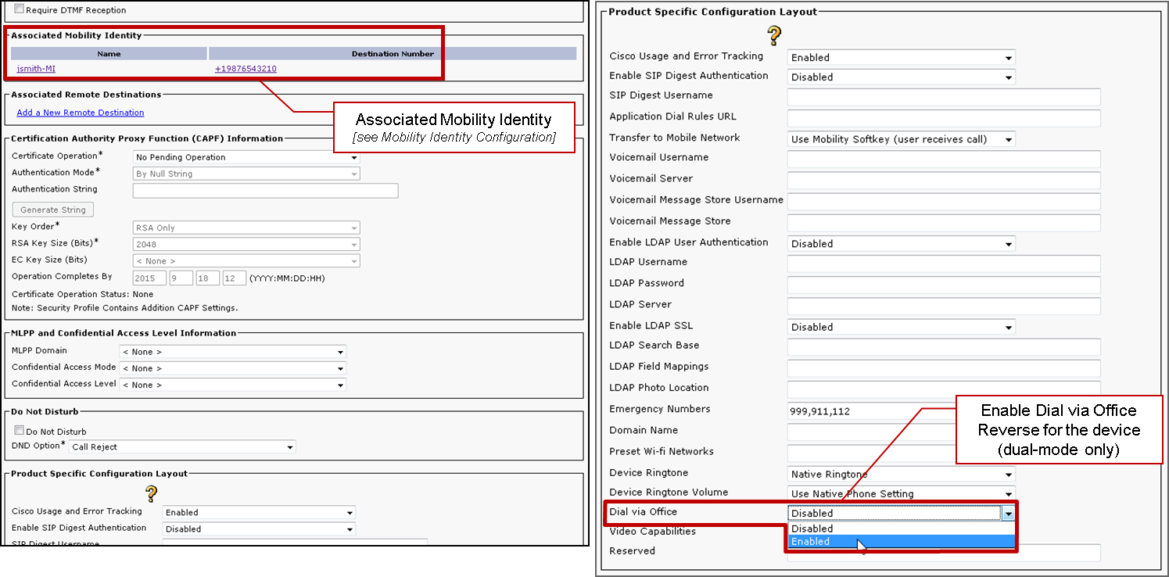The image size is (1169, 577).
Task: Click the SIP Digest Username field in right pane
Action: (x=945, y=97)
